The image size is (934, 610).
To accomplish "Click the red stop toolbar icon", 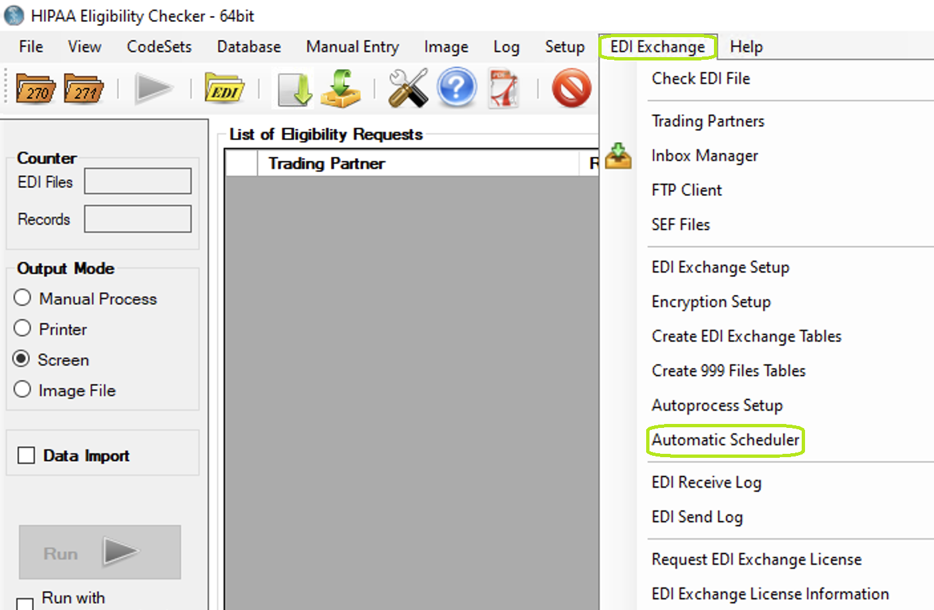I will (x=572, y=88).
